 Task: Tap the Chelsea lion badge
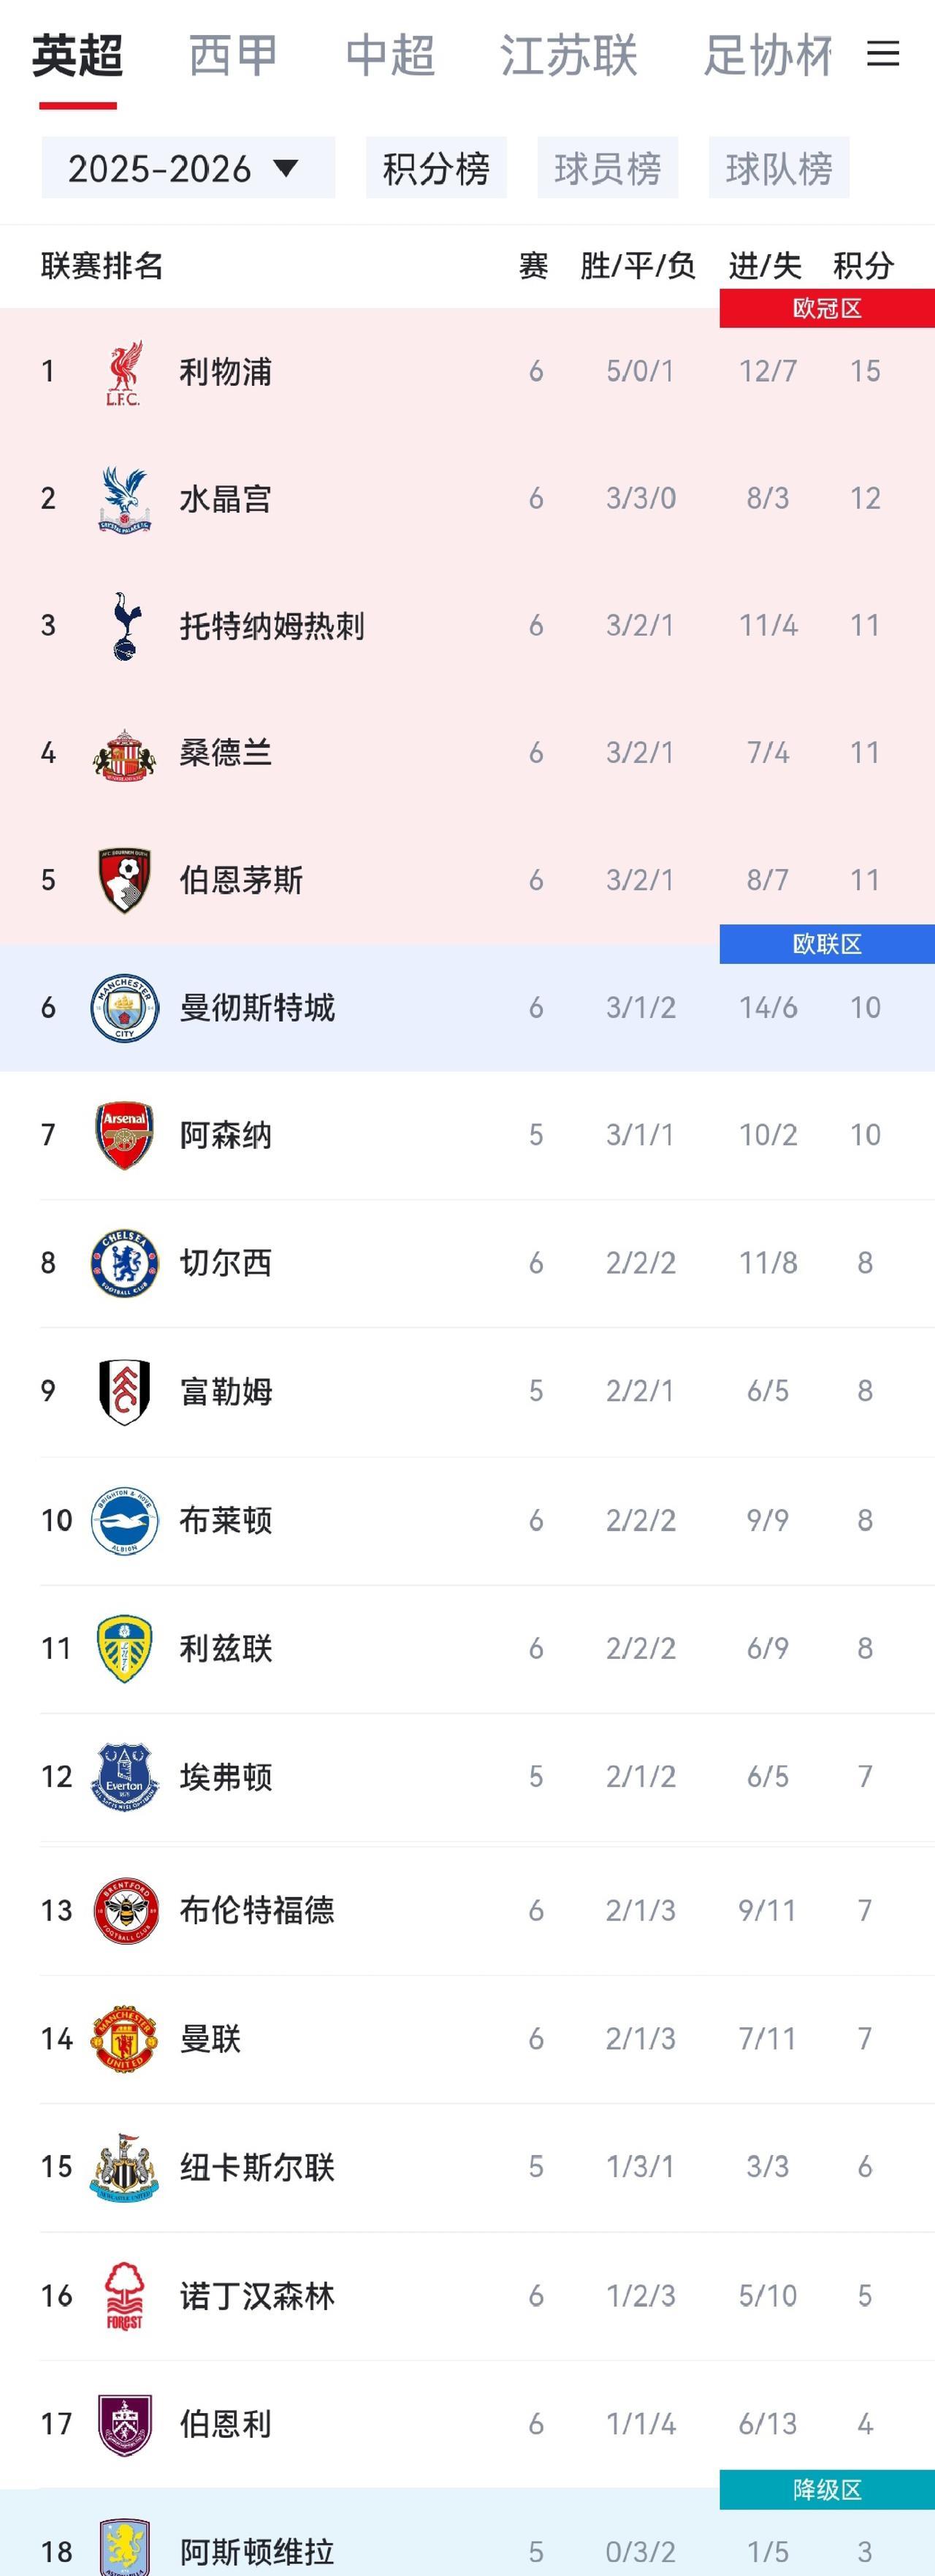click(124, 1263)
